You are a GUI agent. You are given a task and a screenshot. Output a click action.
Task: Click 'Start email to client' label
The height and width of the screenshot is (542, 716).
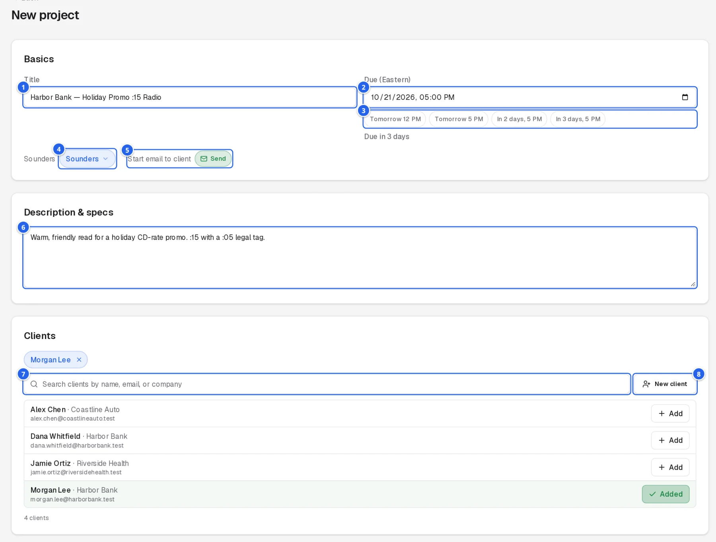160,159
